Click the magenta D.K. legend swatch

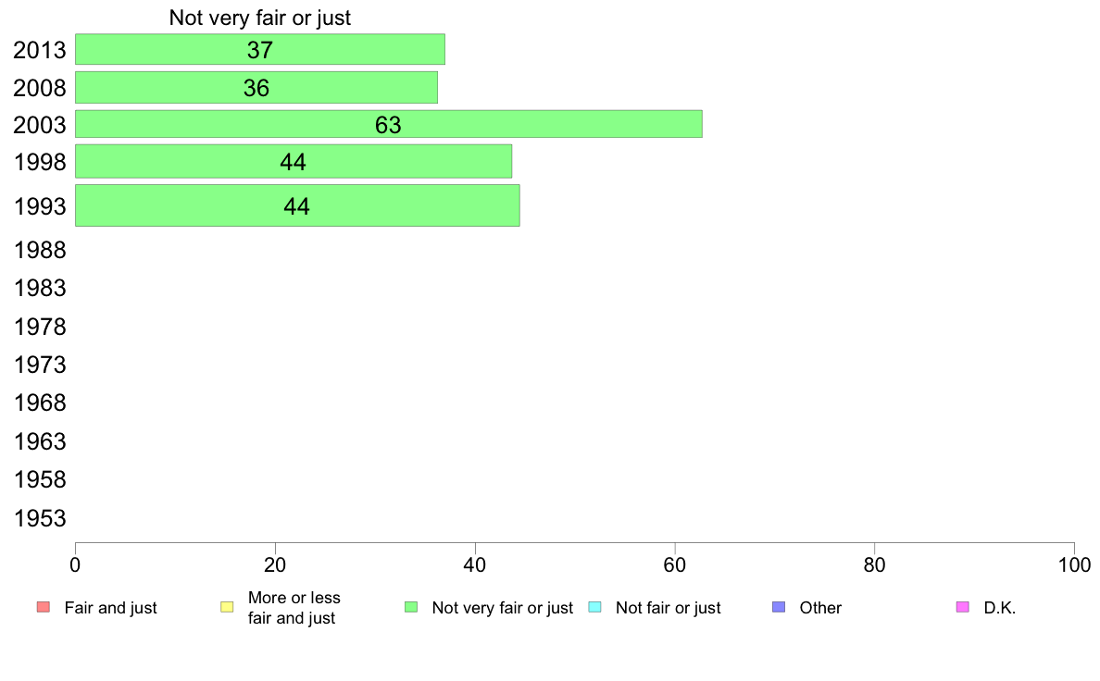click(963, 607)
